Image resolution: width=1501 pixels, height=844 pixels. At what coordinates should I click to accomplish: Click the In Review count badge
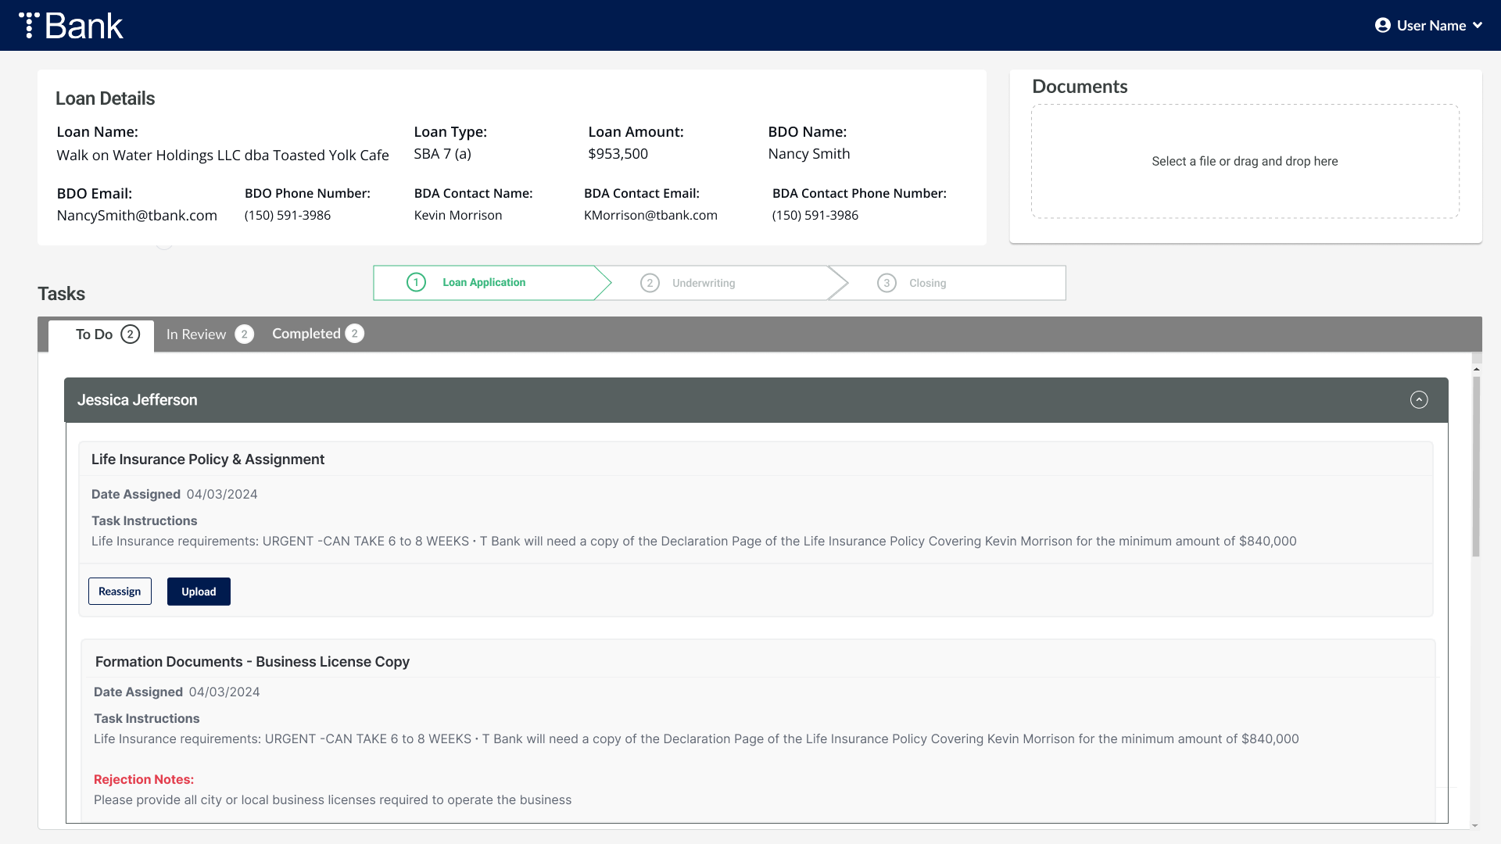point(244,334)
